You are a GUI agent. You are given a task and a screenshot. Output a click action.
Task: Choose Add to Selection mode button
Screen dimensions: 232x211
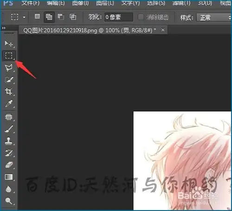pos(49,17)
